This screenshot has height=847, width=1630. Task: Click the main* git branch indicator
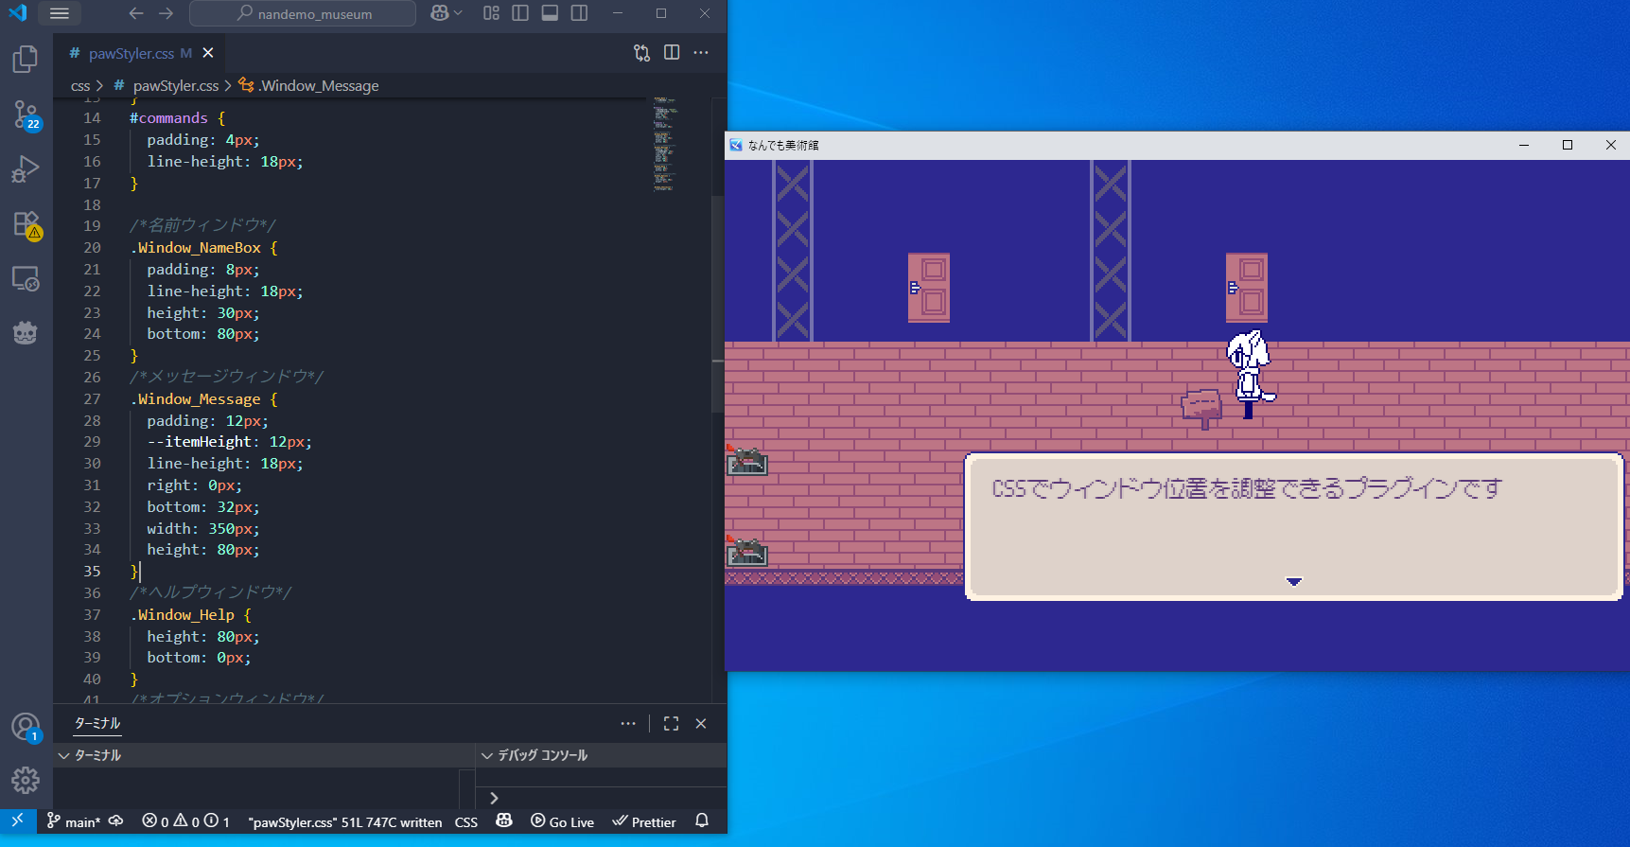pyautogui.click(x=73, y=821)
